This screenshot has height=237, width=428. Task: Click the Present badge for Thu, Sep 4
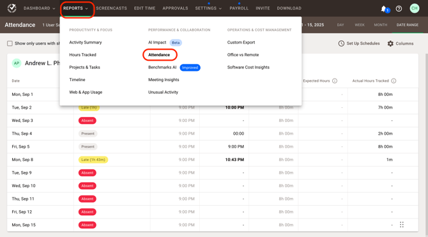(88, 134)
